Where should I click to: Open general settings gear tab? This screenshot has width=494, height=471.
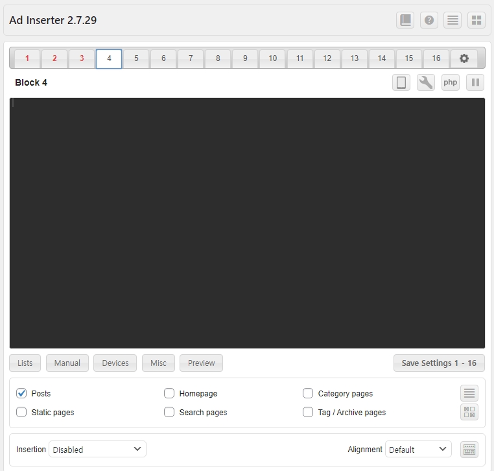point(464,58)
